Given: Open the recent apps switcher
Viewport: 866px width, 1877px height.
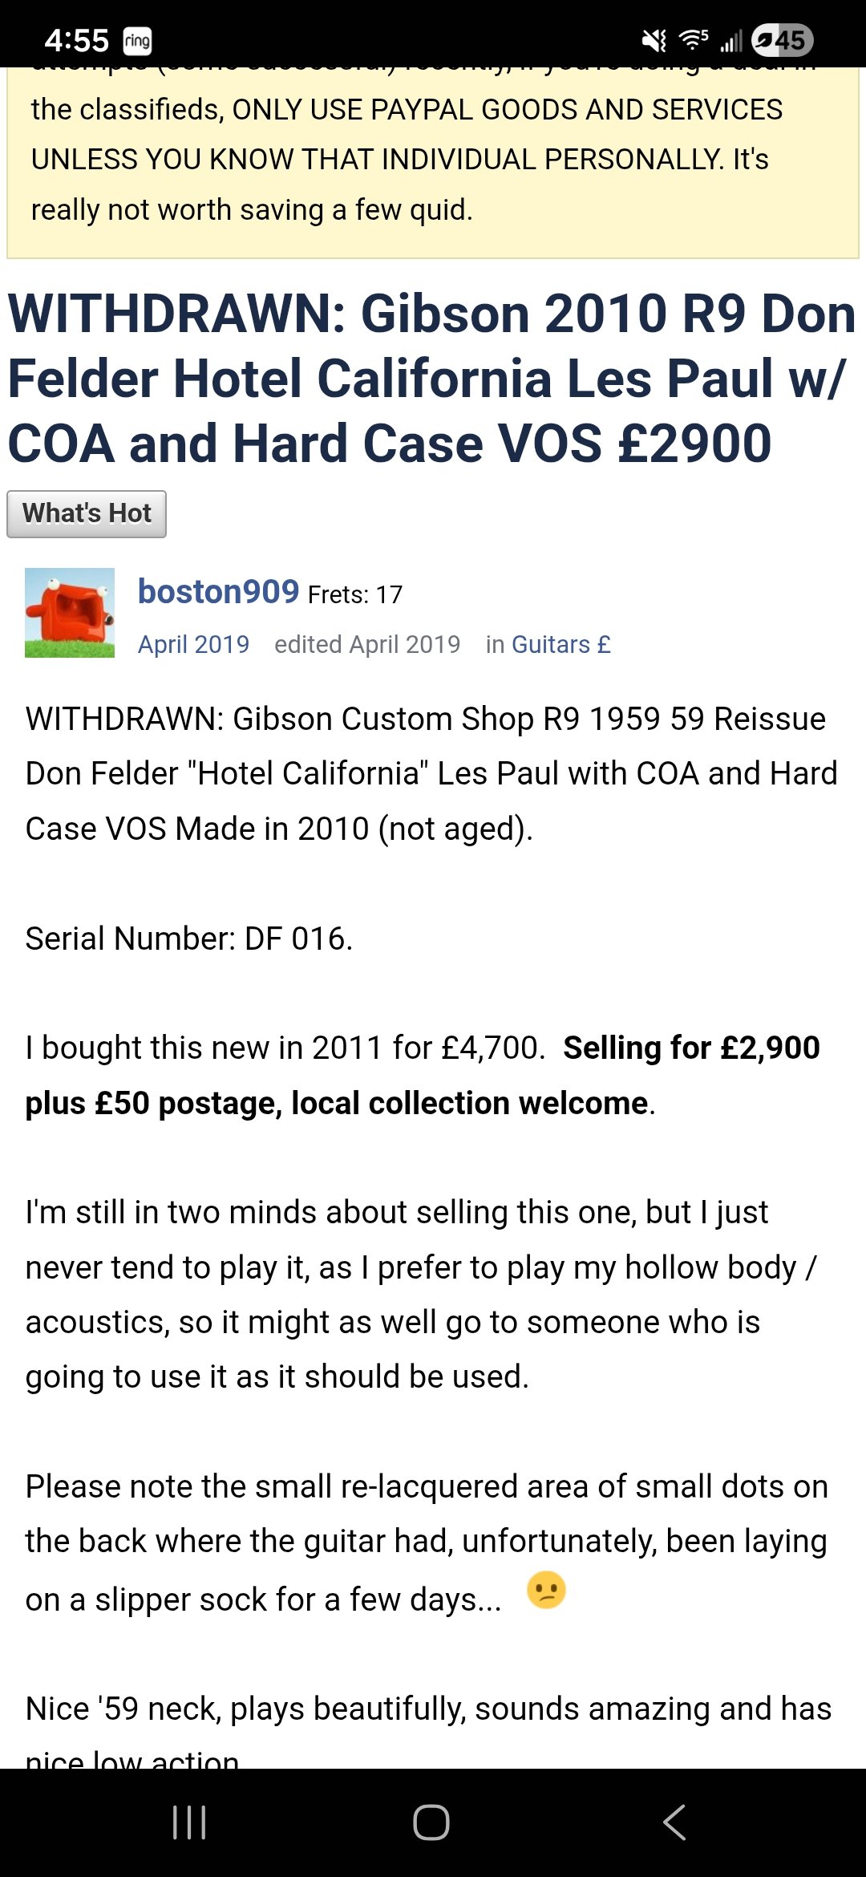Looking at the screenshot, I should coord(189,1822).
